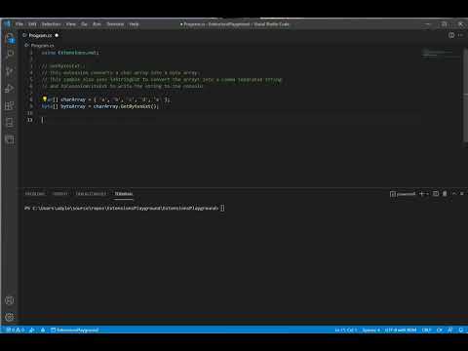Click the byteArray assignment on line 9
This screenshot has width=468, height=351.
coord(99,106)
